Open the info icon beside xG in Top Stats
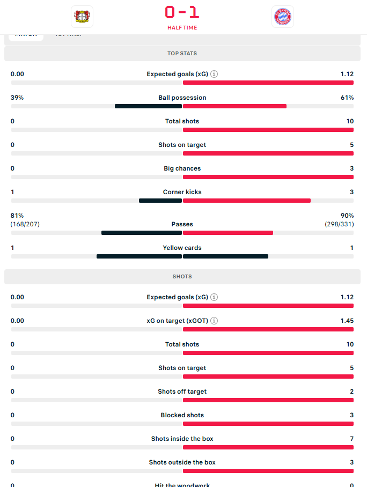The height and width of the screenshot is (487, 367). coord(214,74)
